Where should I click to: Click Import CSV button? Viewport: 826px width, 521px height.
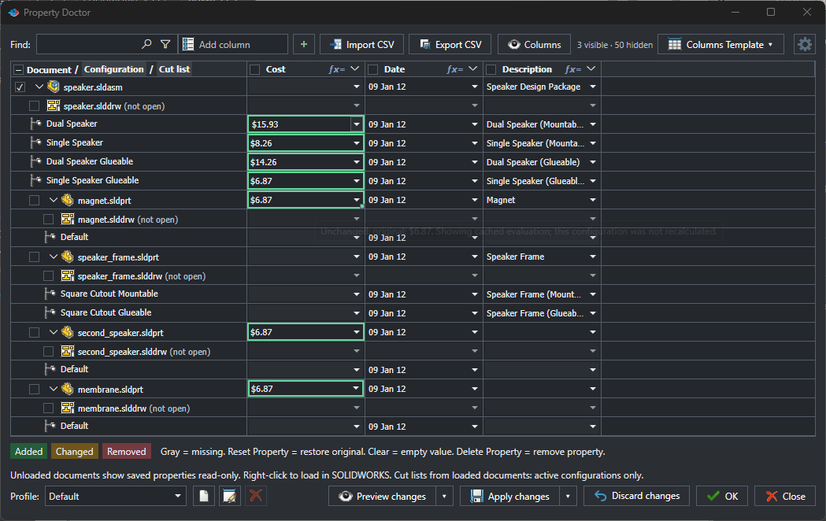[x=362, y=44]
